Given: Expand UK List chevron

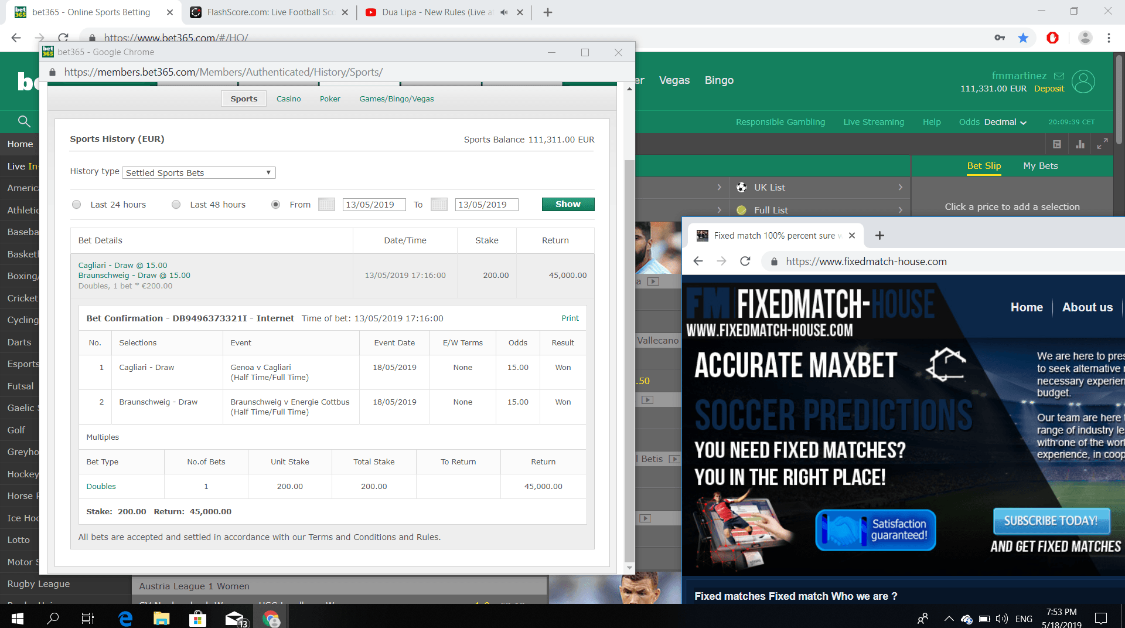Looking at the screenshot, I should [x=900, y=188].
